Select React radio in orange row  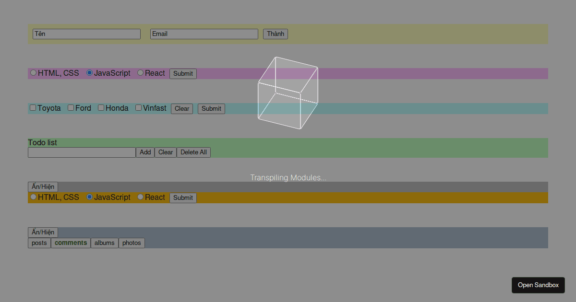click(141, 197)
